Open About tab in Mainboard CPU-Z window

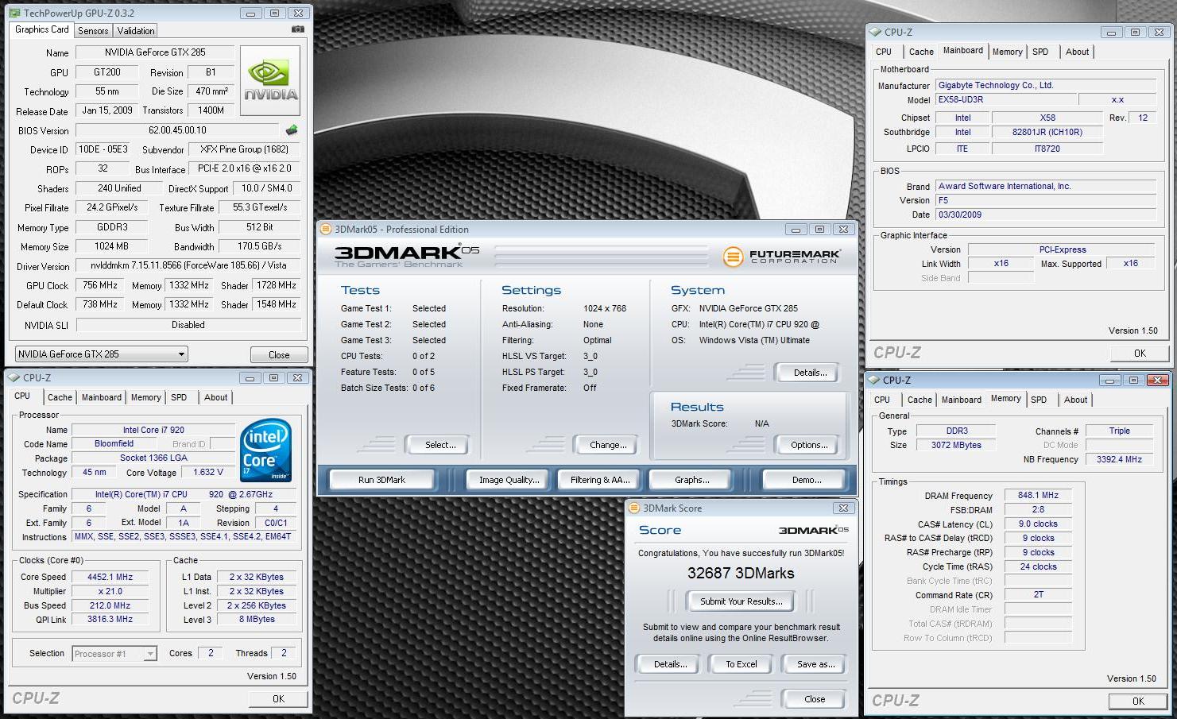[1078, 52]
